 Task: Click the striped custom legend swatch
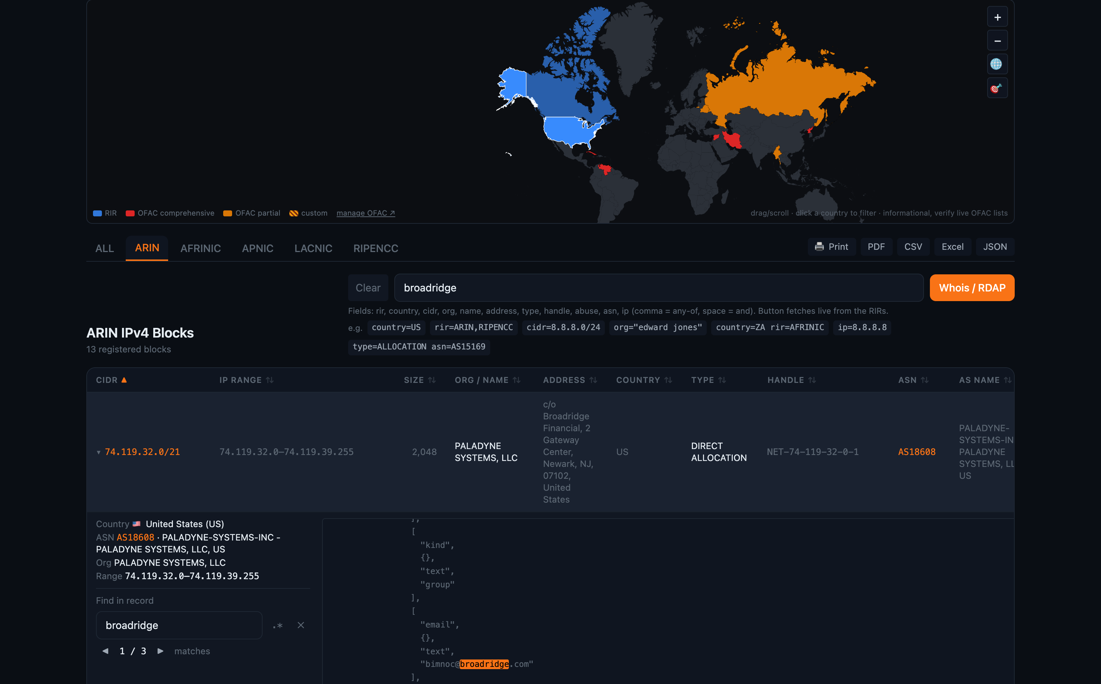click(x=294, y=213)
